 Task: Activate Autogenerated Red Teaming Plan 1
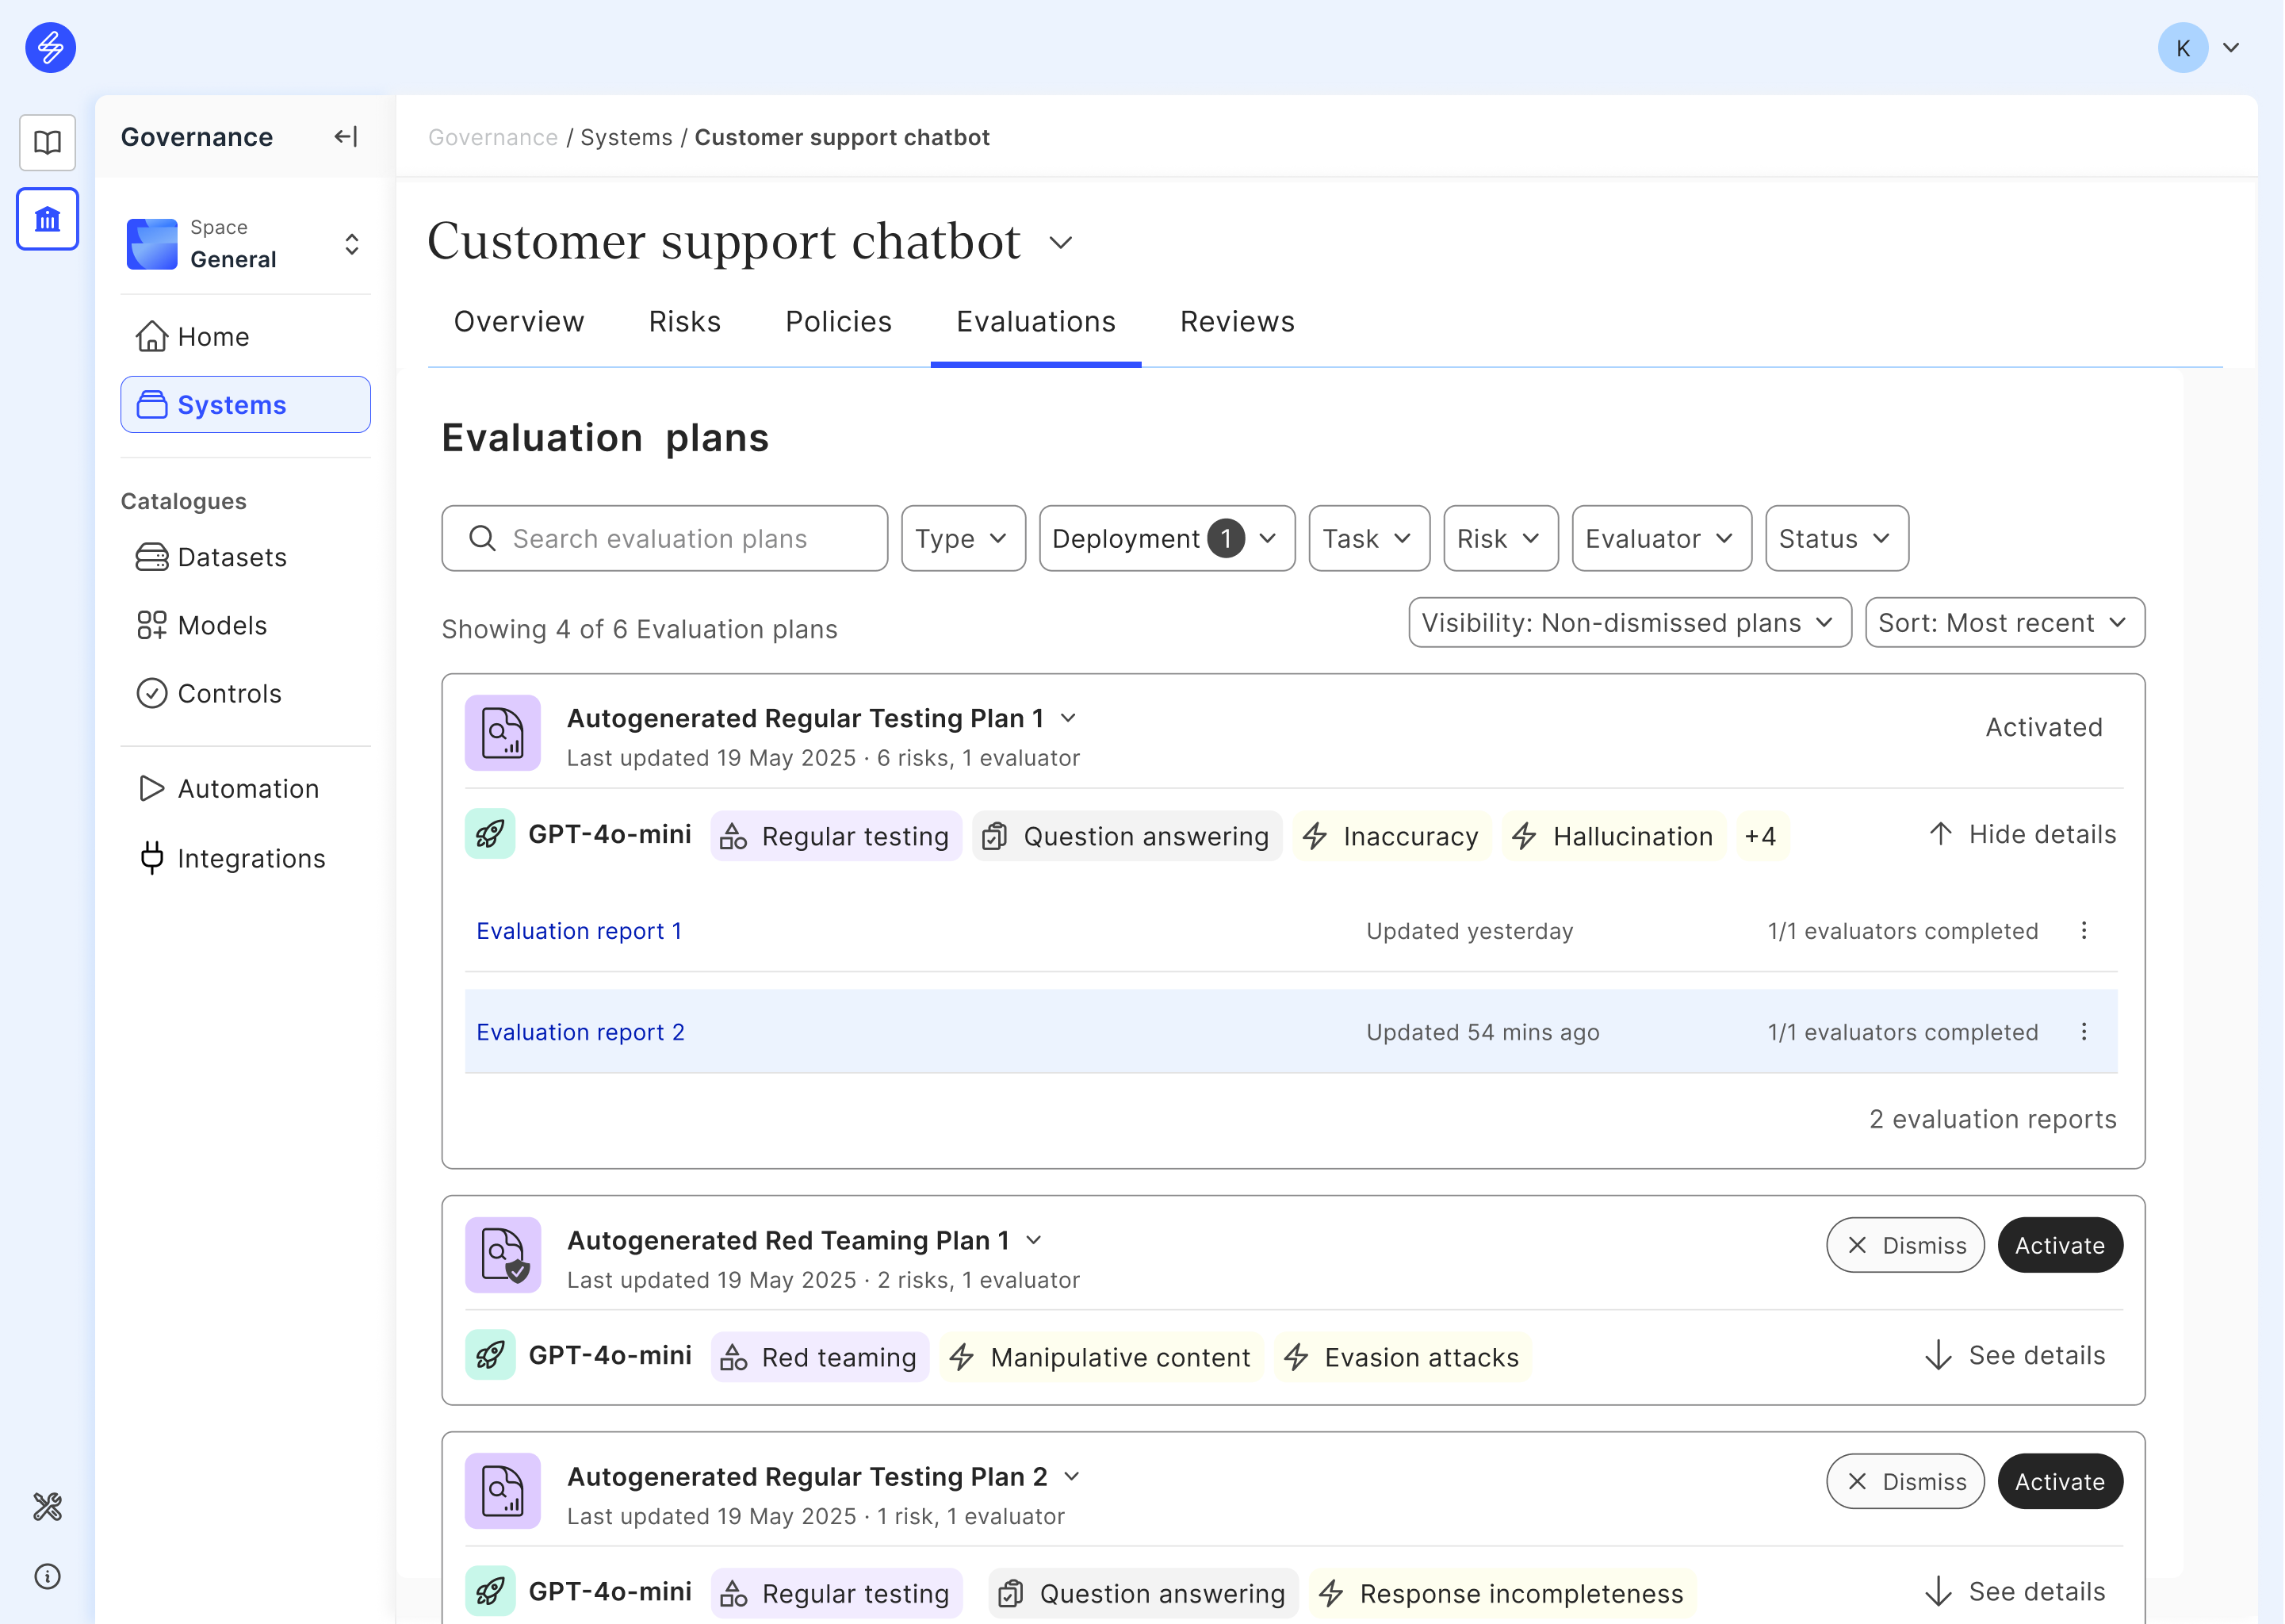tap(2059, 1245)
